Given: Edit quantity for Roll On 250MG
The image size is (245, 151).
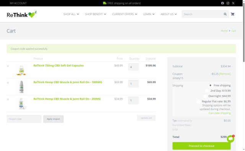Looking at the screenshot, I should pos(134,100).
